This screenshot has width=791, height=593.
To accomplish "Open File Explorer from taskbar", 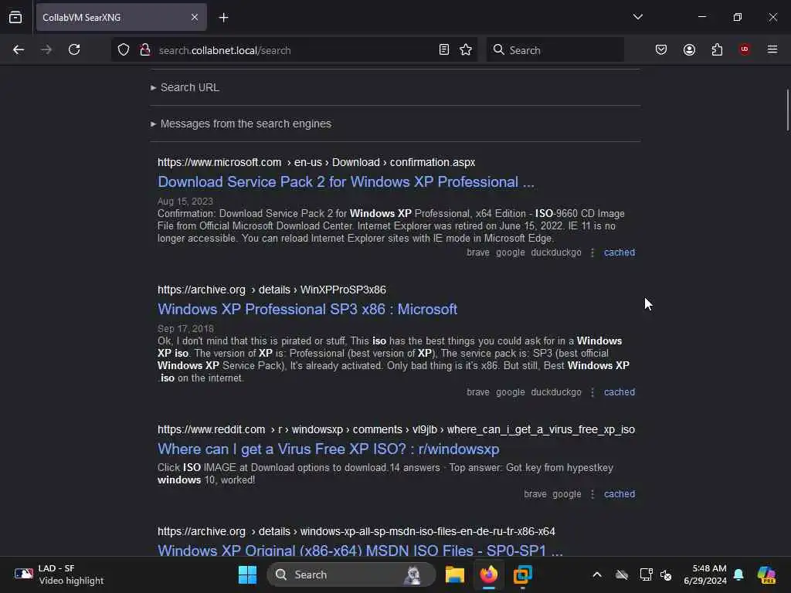I will click(454, 574).
